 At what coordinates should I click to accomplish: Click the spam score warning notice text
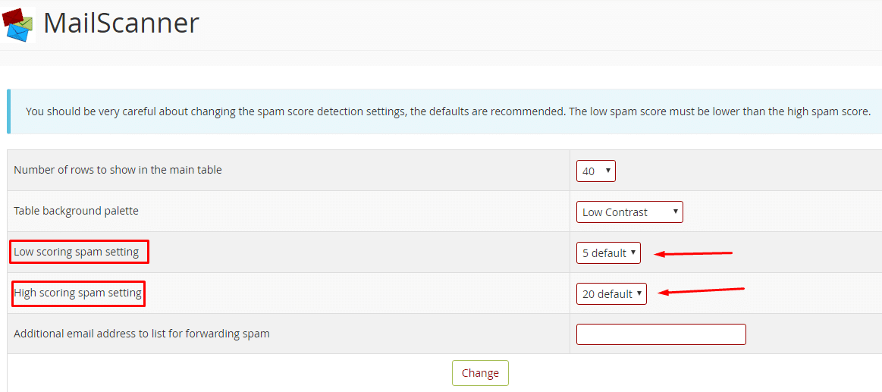[448, 111]
